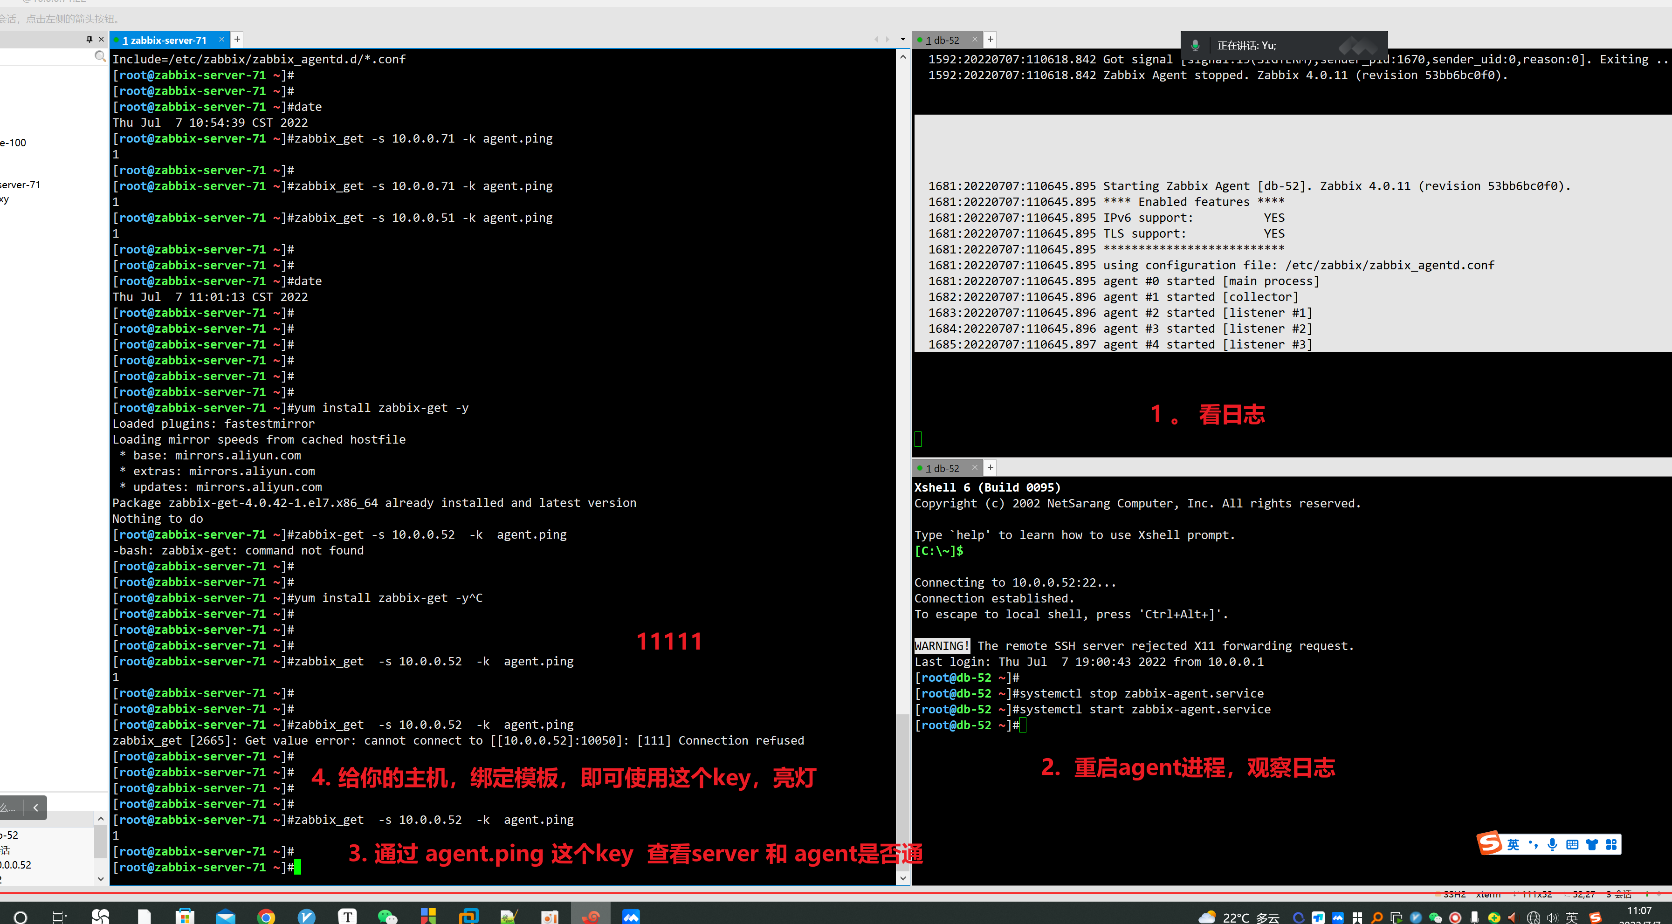The width and height of the screenshot is (1672, 924).
Task: Open network globe icon in system tray
Action: click(x=1533, y=917)
